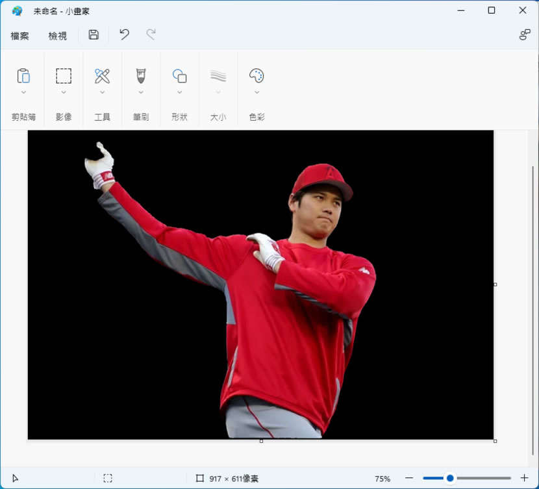This screenshot has height=489, width=539.
Task: Click the bottom-center canvas resize handle
Action: [261, 441]
